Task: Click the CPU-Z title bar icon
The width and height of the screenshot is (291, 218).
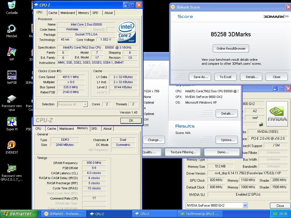Action: (x=36, y=5)
